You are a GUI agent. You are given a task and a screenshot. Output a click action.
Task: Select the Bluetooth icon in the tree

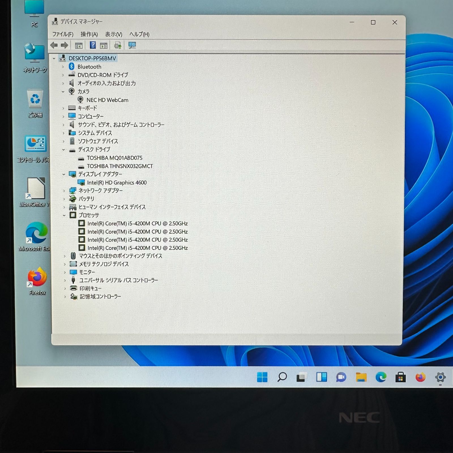click(72, 67)
